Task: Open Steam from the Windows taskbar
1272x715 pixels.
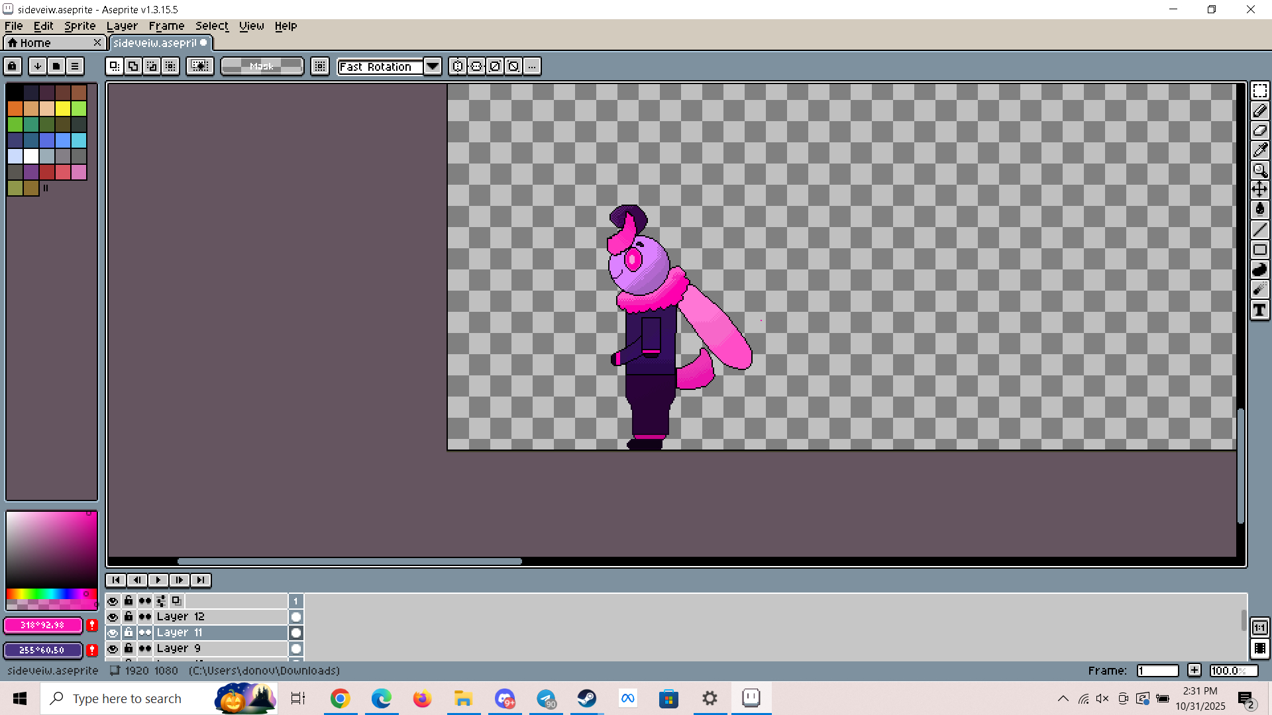Action: coord(586,698)
